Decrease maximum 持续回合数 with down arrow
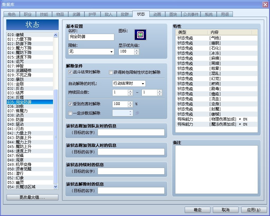 pyautogui.click(x=160, y=94)
